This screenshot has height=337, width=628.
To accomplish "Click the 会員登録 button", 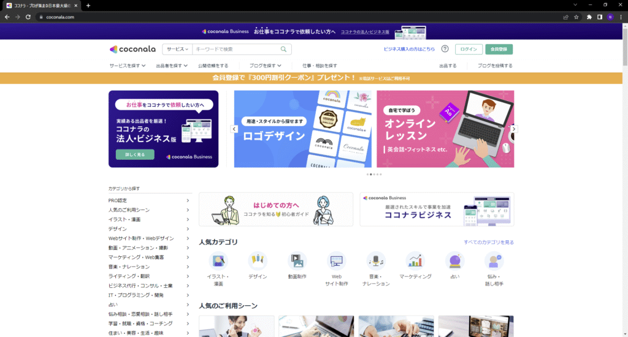I will (499, 49).
